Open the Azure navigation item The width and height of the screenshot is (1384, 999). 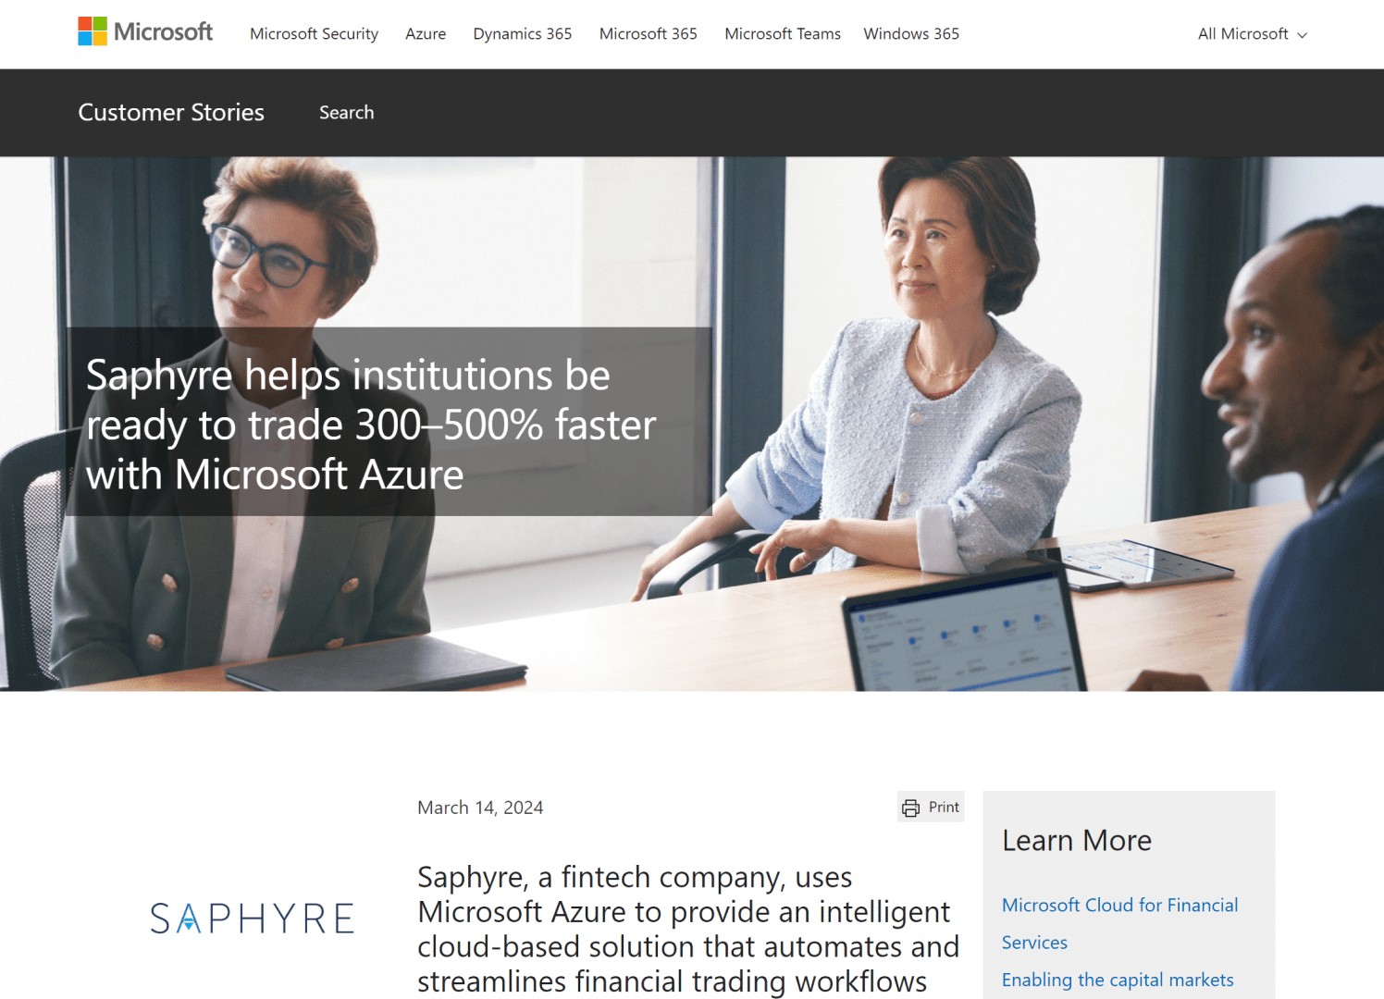[x=426, y=34]
